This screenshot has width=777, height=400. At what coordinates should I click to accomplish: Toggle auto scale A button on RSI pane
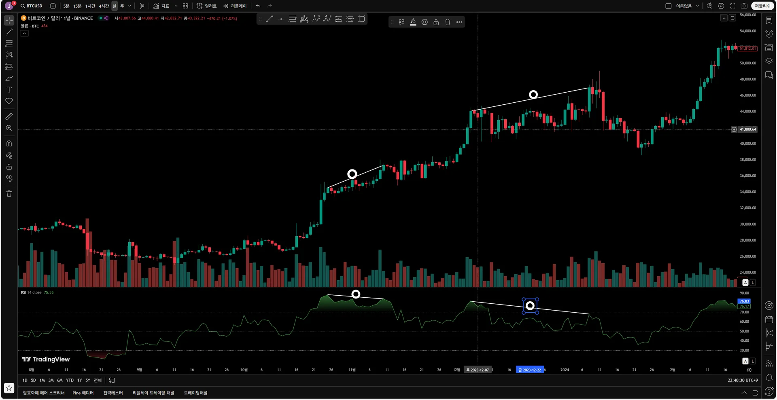coord(745,361)
